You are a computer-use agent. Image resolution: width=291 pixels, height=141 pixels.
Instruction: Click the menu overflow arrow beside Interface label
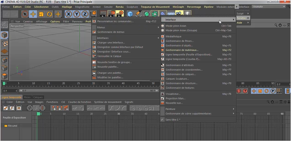[x=237, y=7]
